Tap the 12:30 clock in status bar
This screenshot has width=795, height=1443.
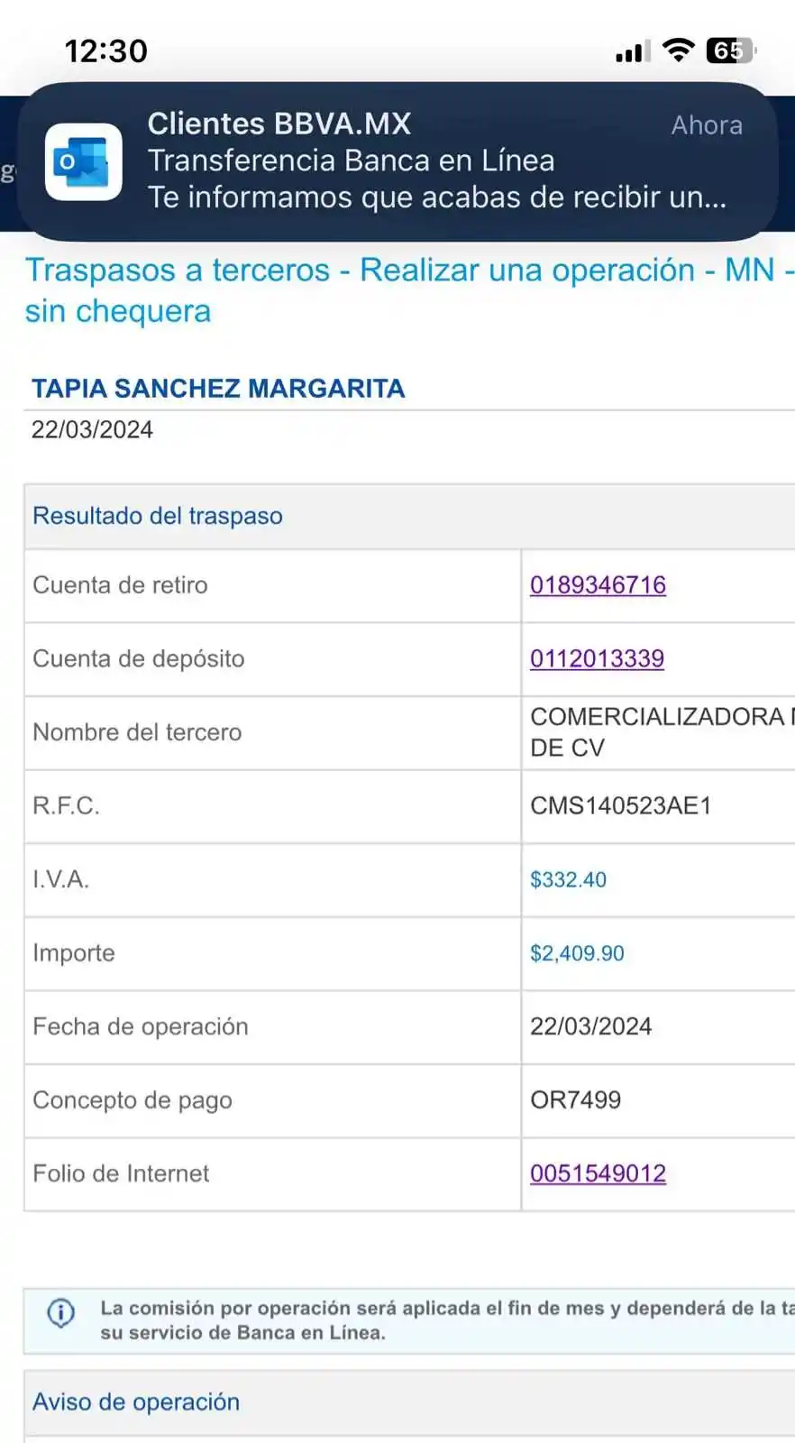coord(105,51)
